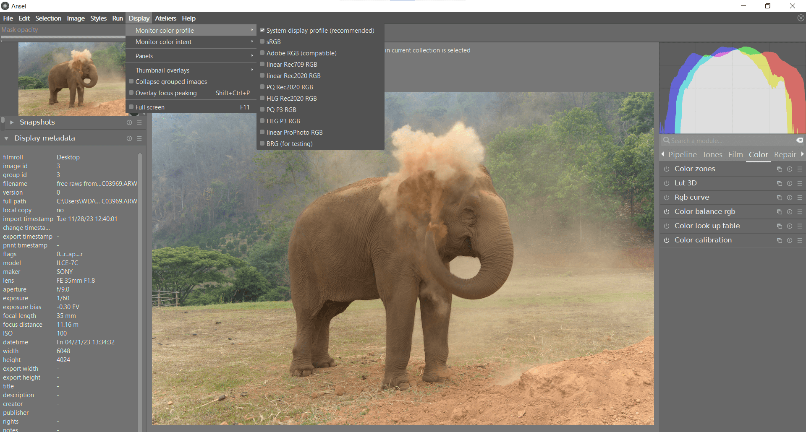Turn off the Color calibration power icon

pos(666,240)
